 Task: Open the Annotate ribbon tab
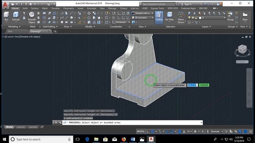(91, 8)
